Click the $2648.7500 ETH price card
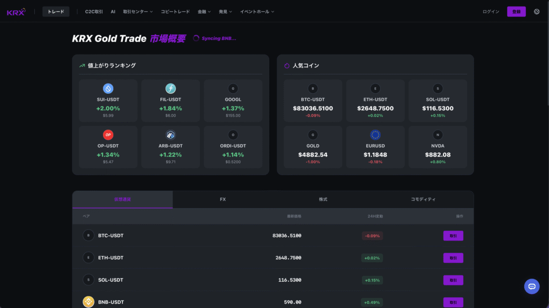 pos(375,101)
